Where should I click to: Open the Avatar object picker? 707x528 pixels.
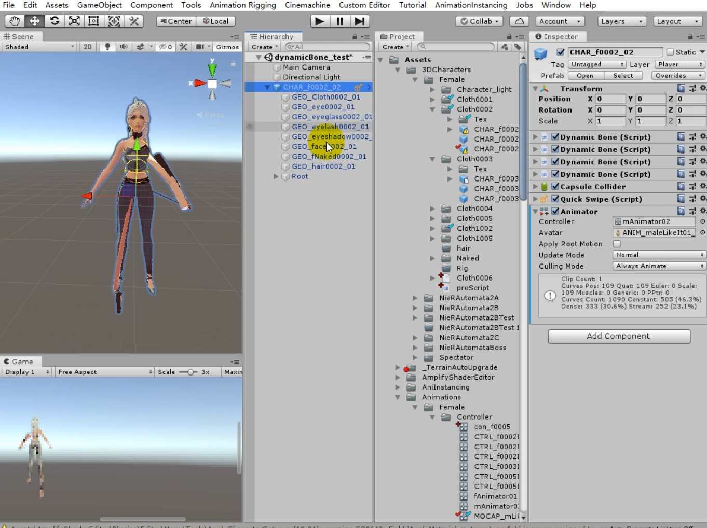(702, 233)
